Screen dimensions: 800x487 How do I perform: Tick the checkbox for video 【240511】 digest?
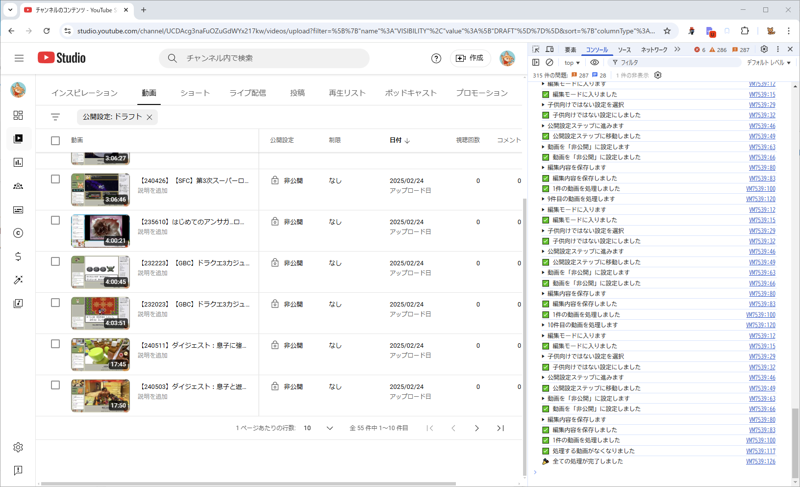(55, 344)
